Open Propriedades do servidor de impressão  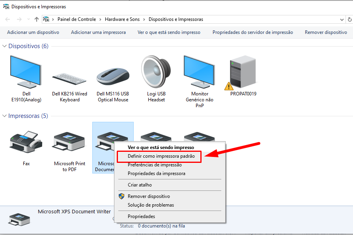pyautogui.click(x=252, y=32)
